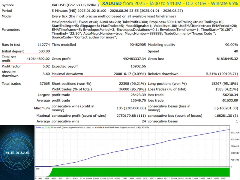Image resolution: width=240 pixels, height=180 pixels.
Task: Click the Maximal consecutive profit value 2750179.88 (111)
Action: click(131, 115)
